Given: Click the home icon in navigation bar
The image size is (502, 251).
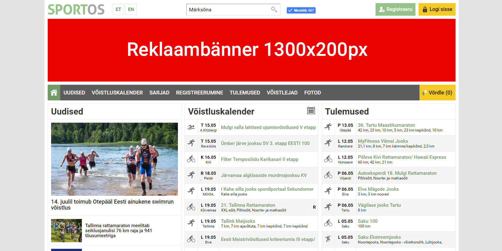Looking at the screenshot, I should [x=54, y=93].
